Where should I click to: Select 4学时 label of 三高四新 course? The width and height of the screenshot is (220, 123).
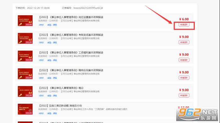pos(41,113)
